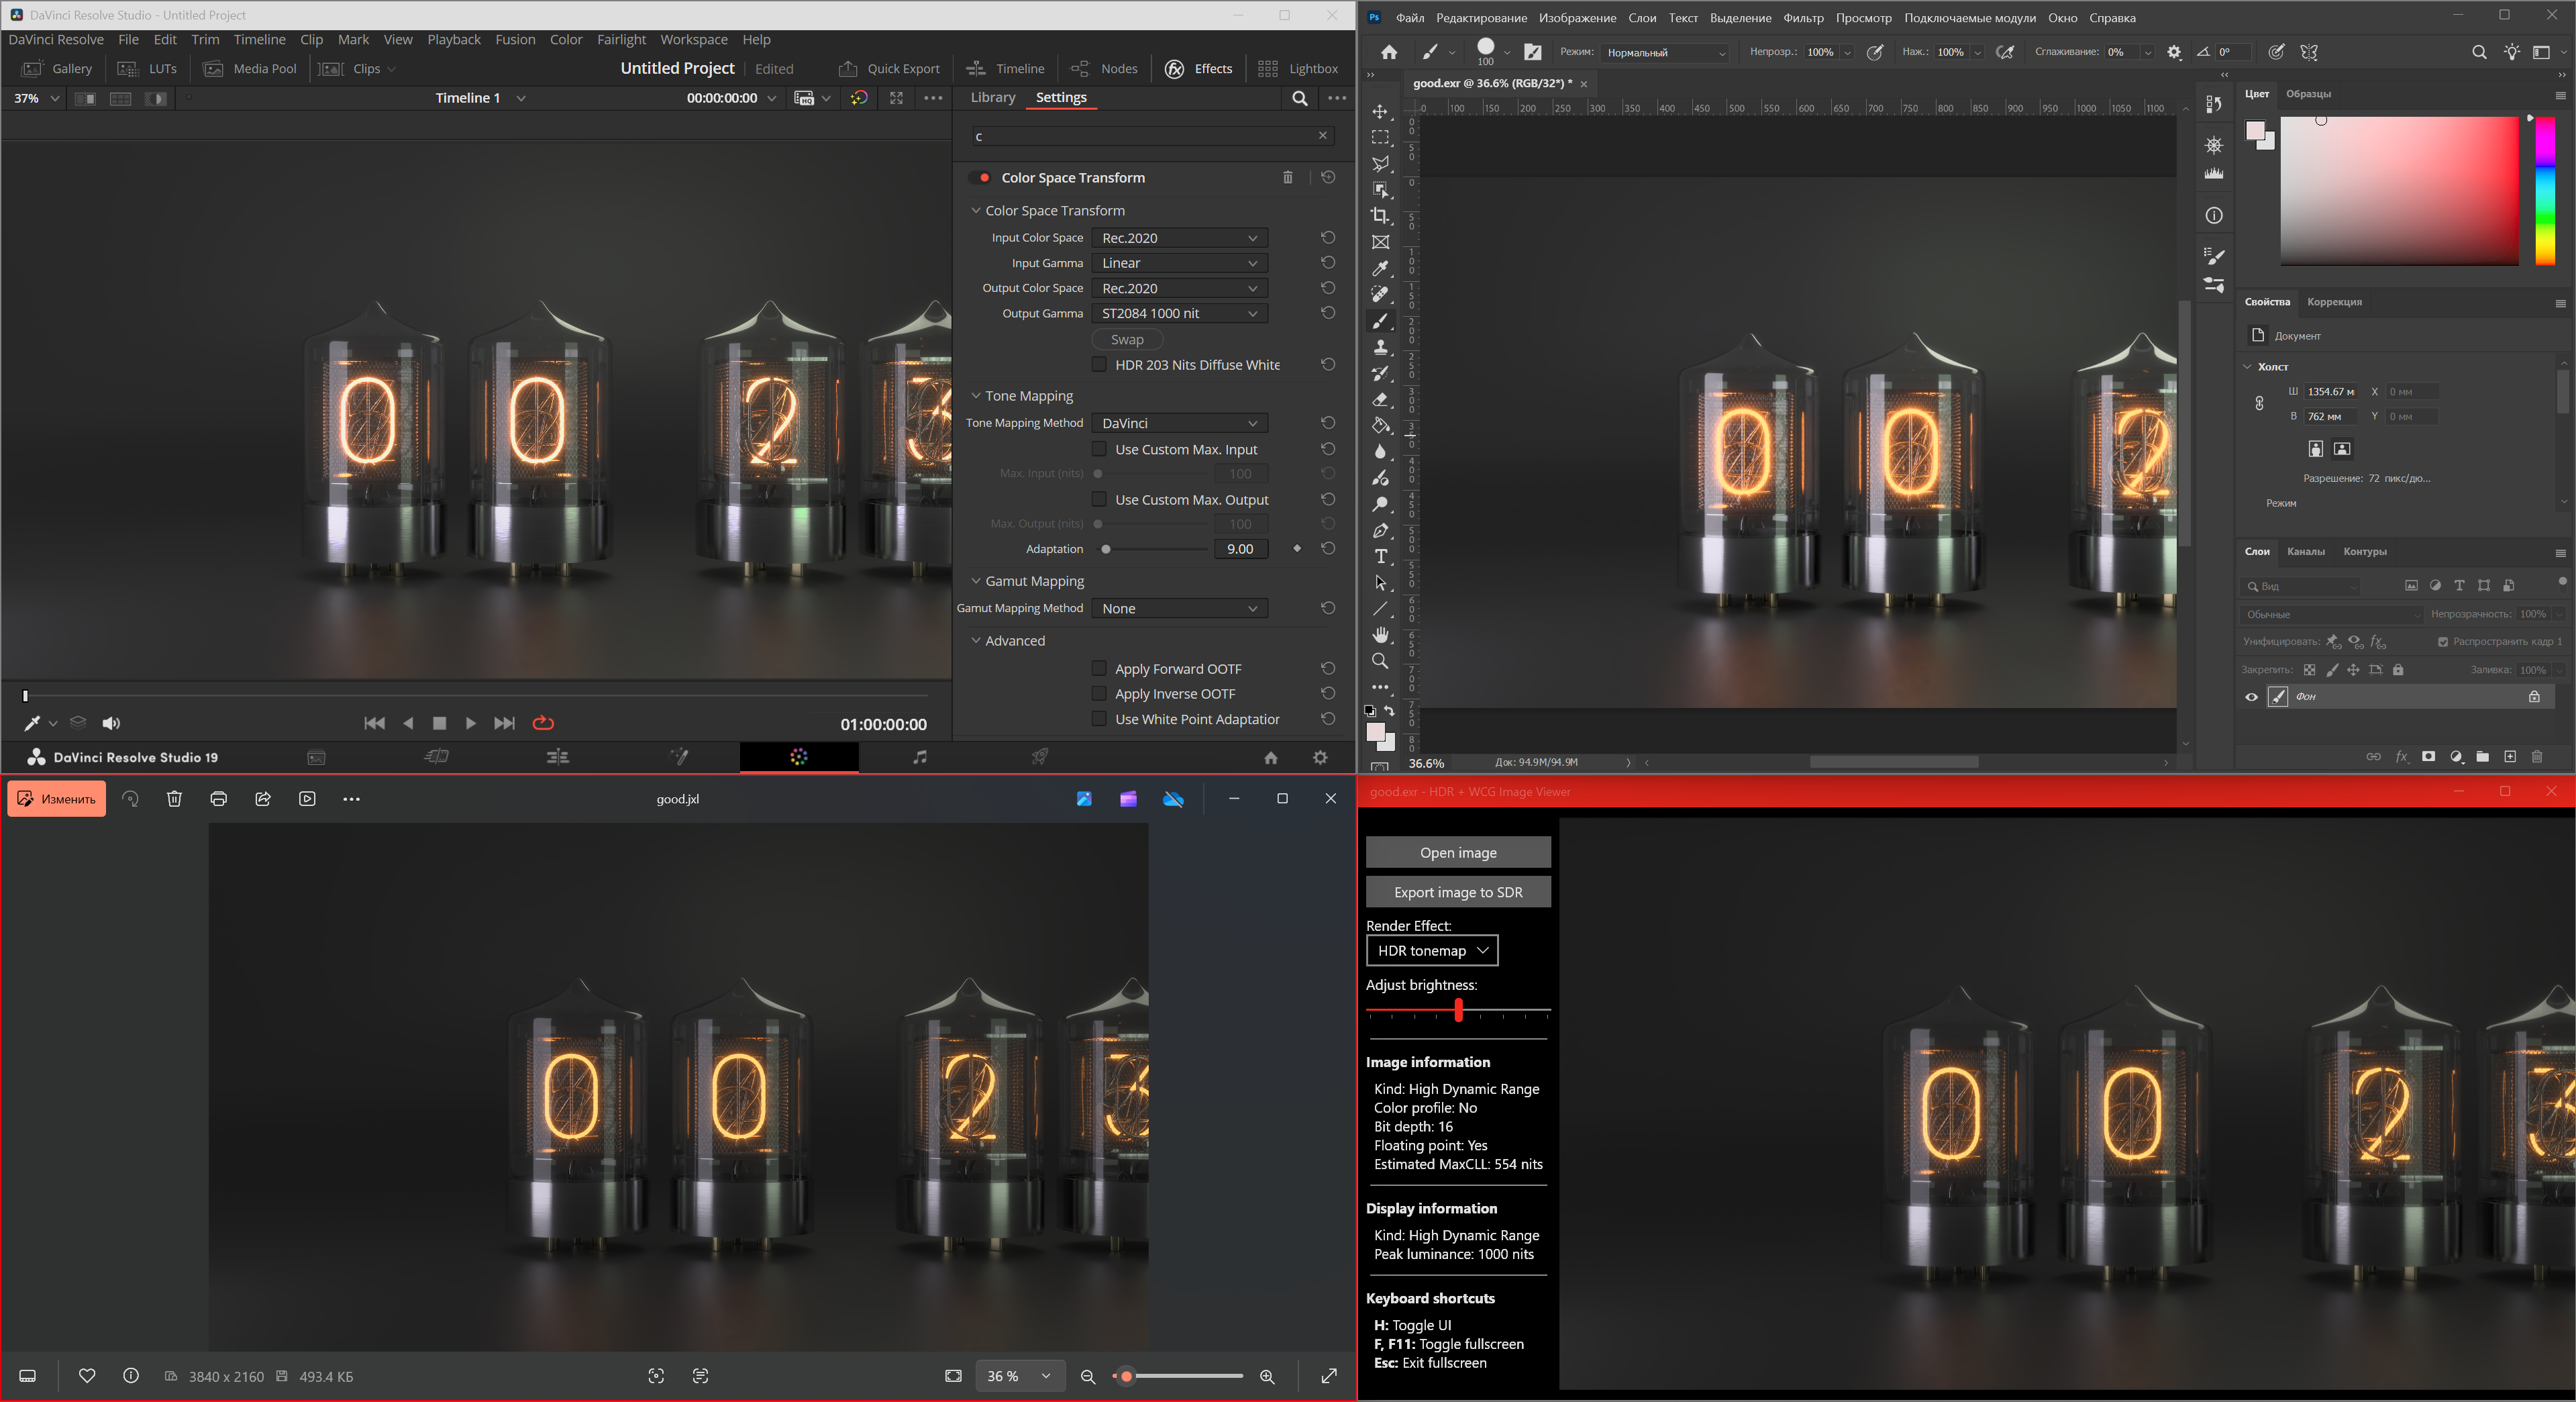
Task: Open the Fairlight menu in DaVinci Resolve
Action: 621,40
